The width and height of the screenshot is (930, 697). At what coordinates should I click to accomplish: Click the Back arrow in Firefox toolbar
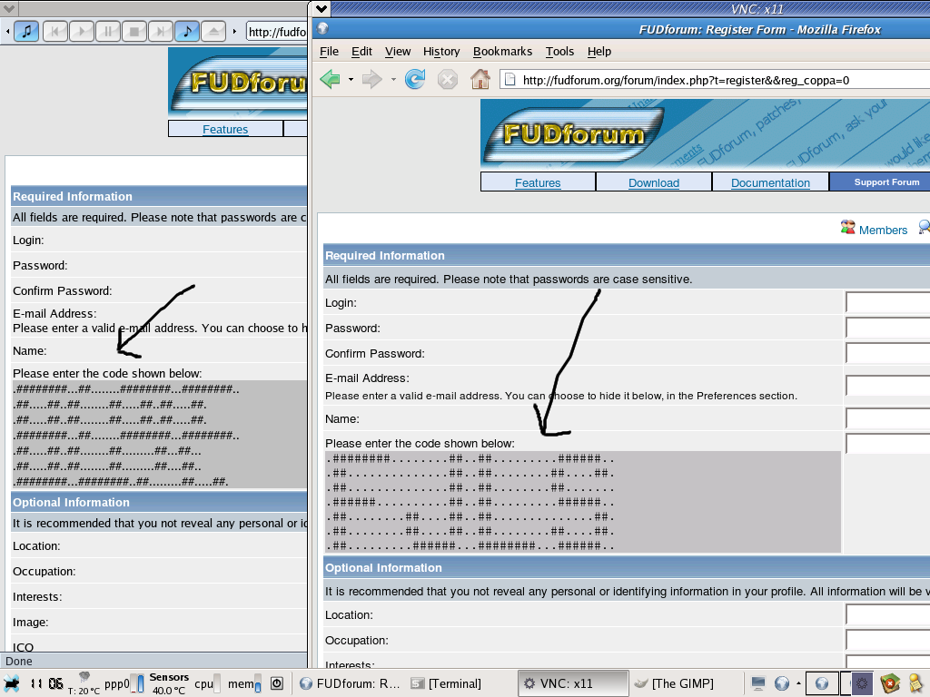tap(330, 79)
